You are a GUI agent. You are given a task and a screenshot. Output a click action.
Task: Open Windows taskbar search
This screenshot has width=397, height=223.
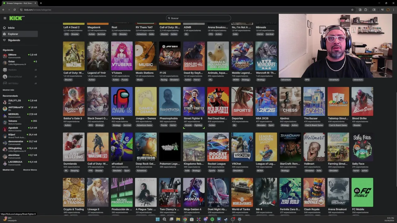point(164,219)
